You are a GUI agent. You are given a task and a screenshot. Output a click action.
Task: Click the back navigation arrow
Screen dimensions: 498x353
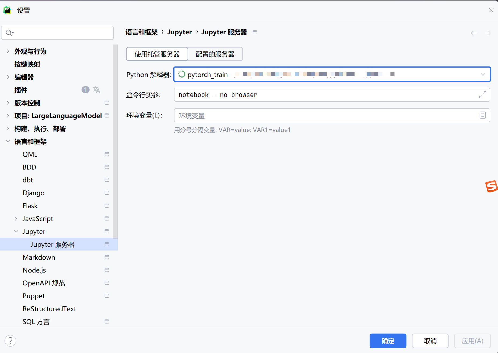[474, 33]
